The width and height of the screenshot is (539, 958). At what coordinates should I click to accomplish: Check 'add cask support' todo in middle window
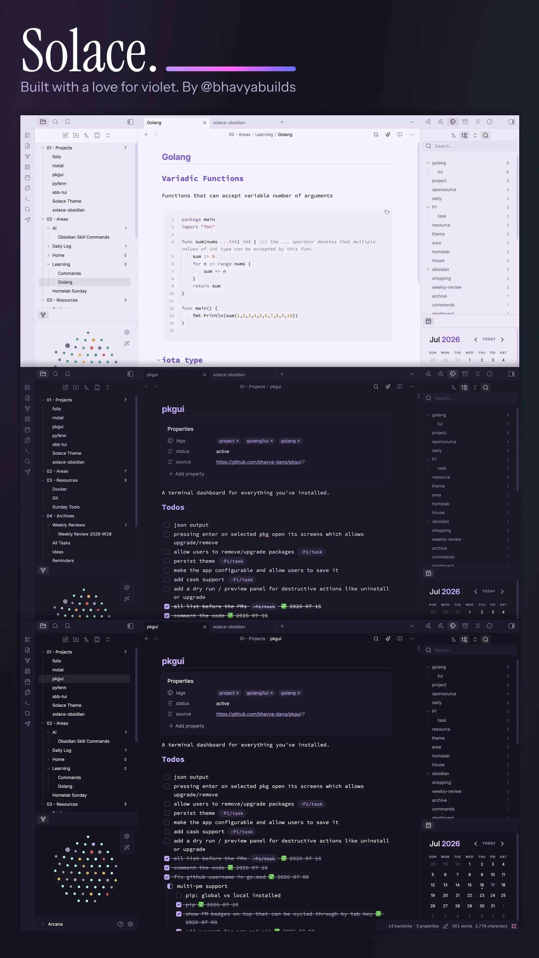click(167, 579)
